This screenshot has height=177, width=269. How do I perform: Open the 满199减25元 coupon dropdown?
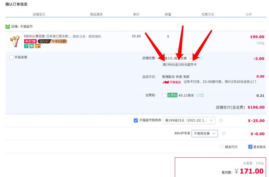(189, 120)
